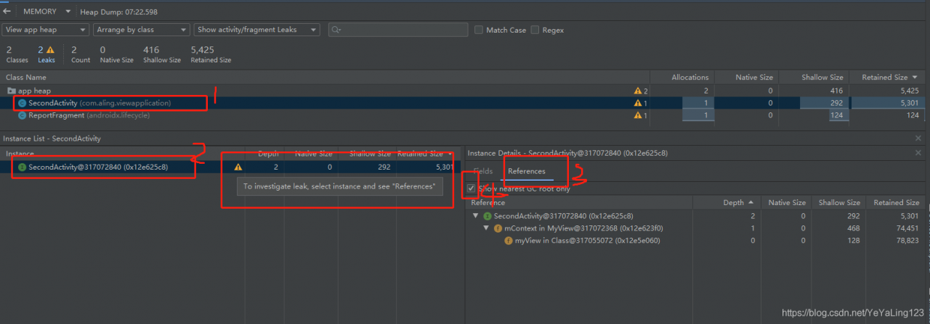Open the Arrange by class dropdown
This screenshot has height=324, width=930.
[141, 30]
